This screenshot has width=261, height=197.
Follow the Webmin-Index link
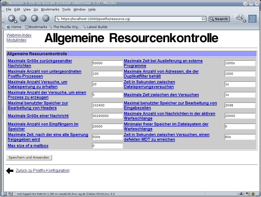coord(19,35)
